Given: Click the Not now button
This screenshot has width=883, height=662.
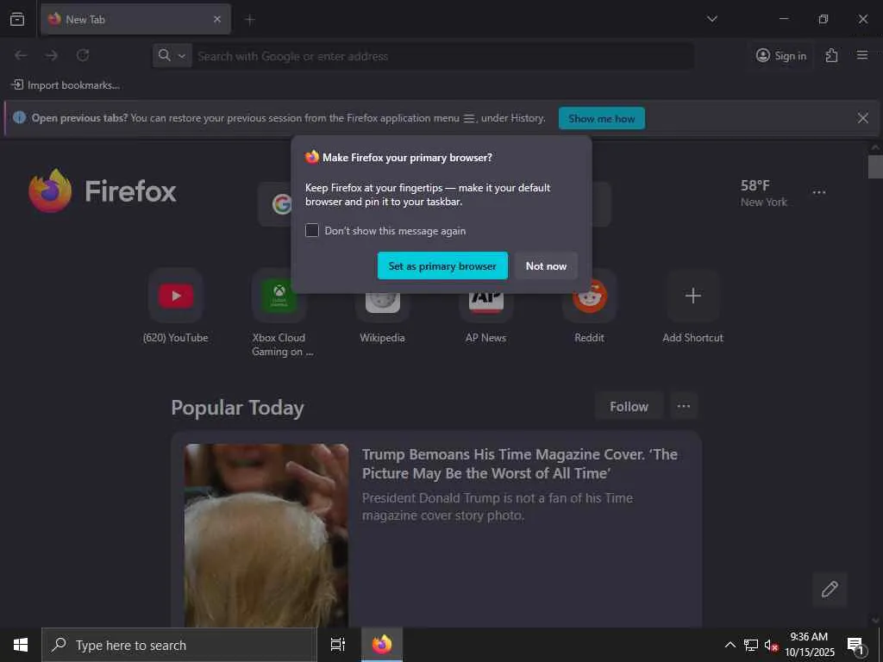Looking at the screenshot, I should click(546, 265).
